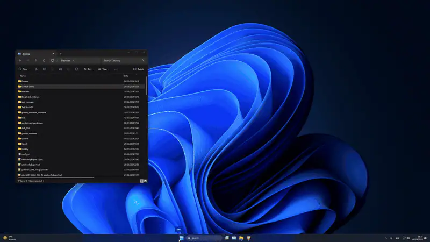Open the shield app on taskbar

tap(249, 238)
